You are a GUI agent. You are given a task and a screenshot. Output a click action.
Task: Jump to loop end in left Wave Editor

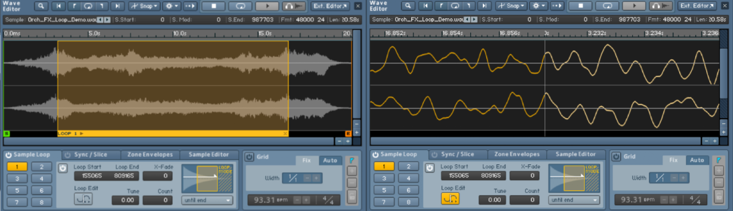(x=102, y=6)
